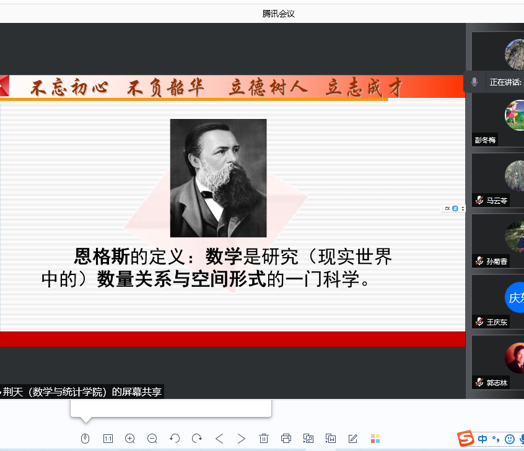Go to next image

pyautogui.click(x=242, y=439)
